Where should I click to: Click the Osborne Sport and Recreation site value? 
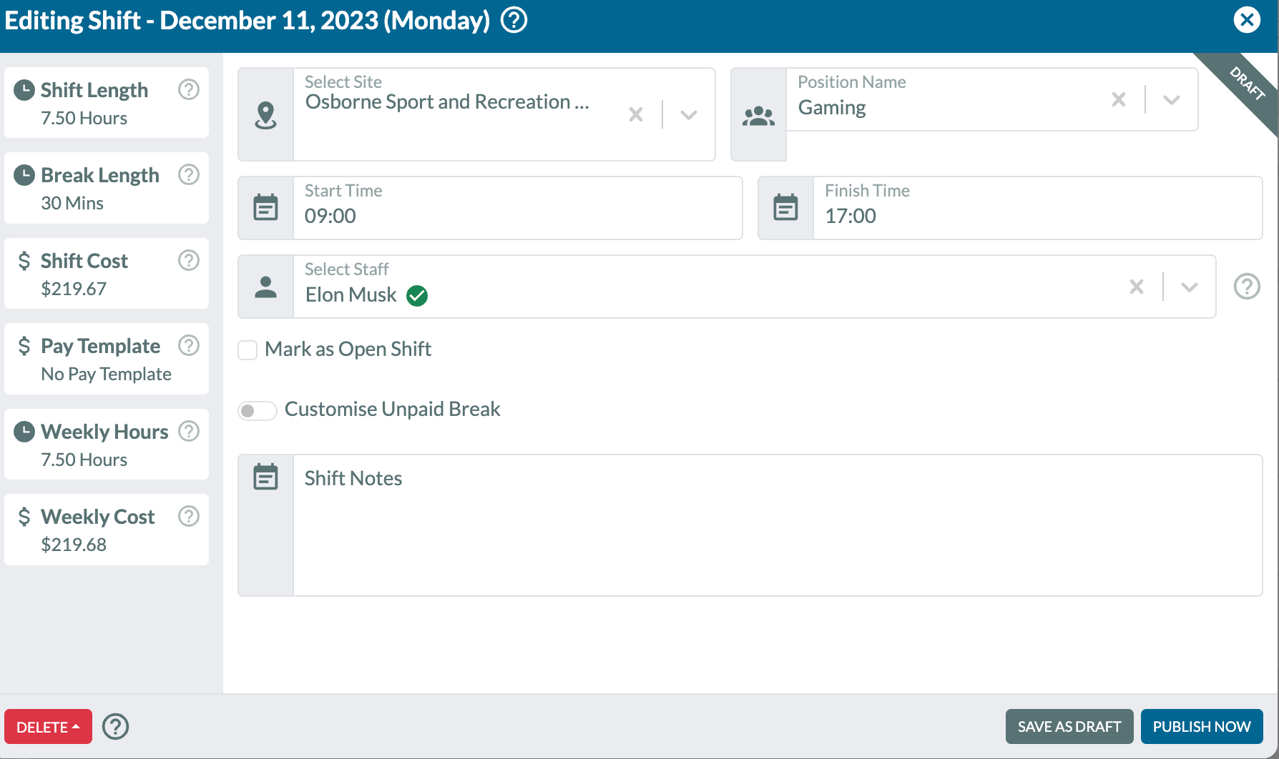tap(447, 102)
